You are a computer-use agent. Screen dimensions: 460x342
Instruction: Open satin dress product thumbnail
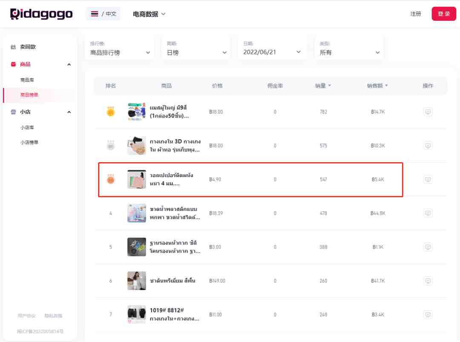point(136,281)
